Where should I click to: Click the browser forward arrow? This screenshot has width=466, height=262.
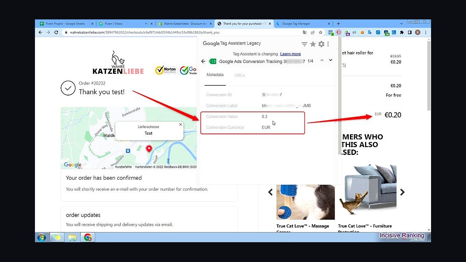(x=48, y=33)
